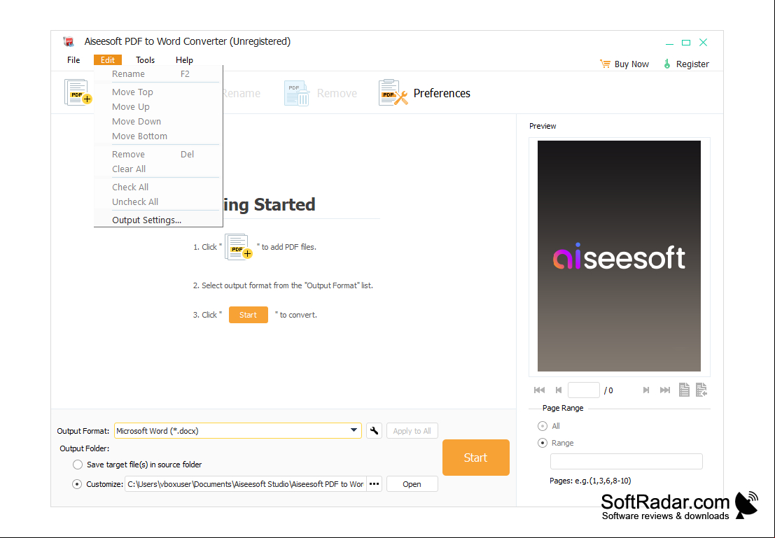Go to last page in preview
This screenshot has width=775, height=538.
pos(665,390)
